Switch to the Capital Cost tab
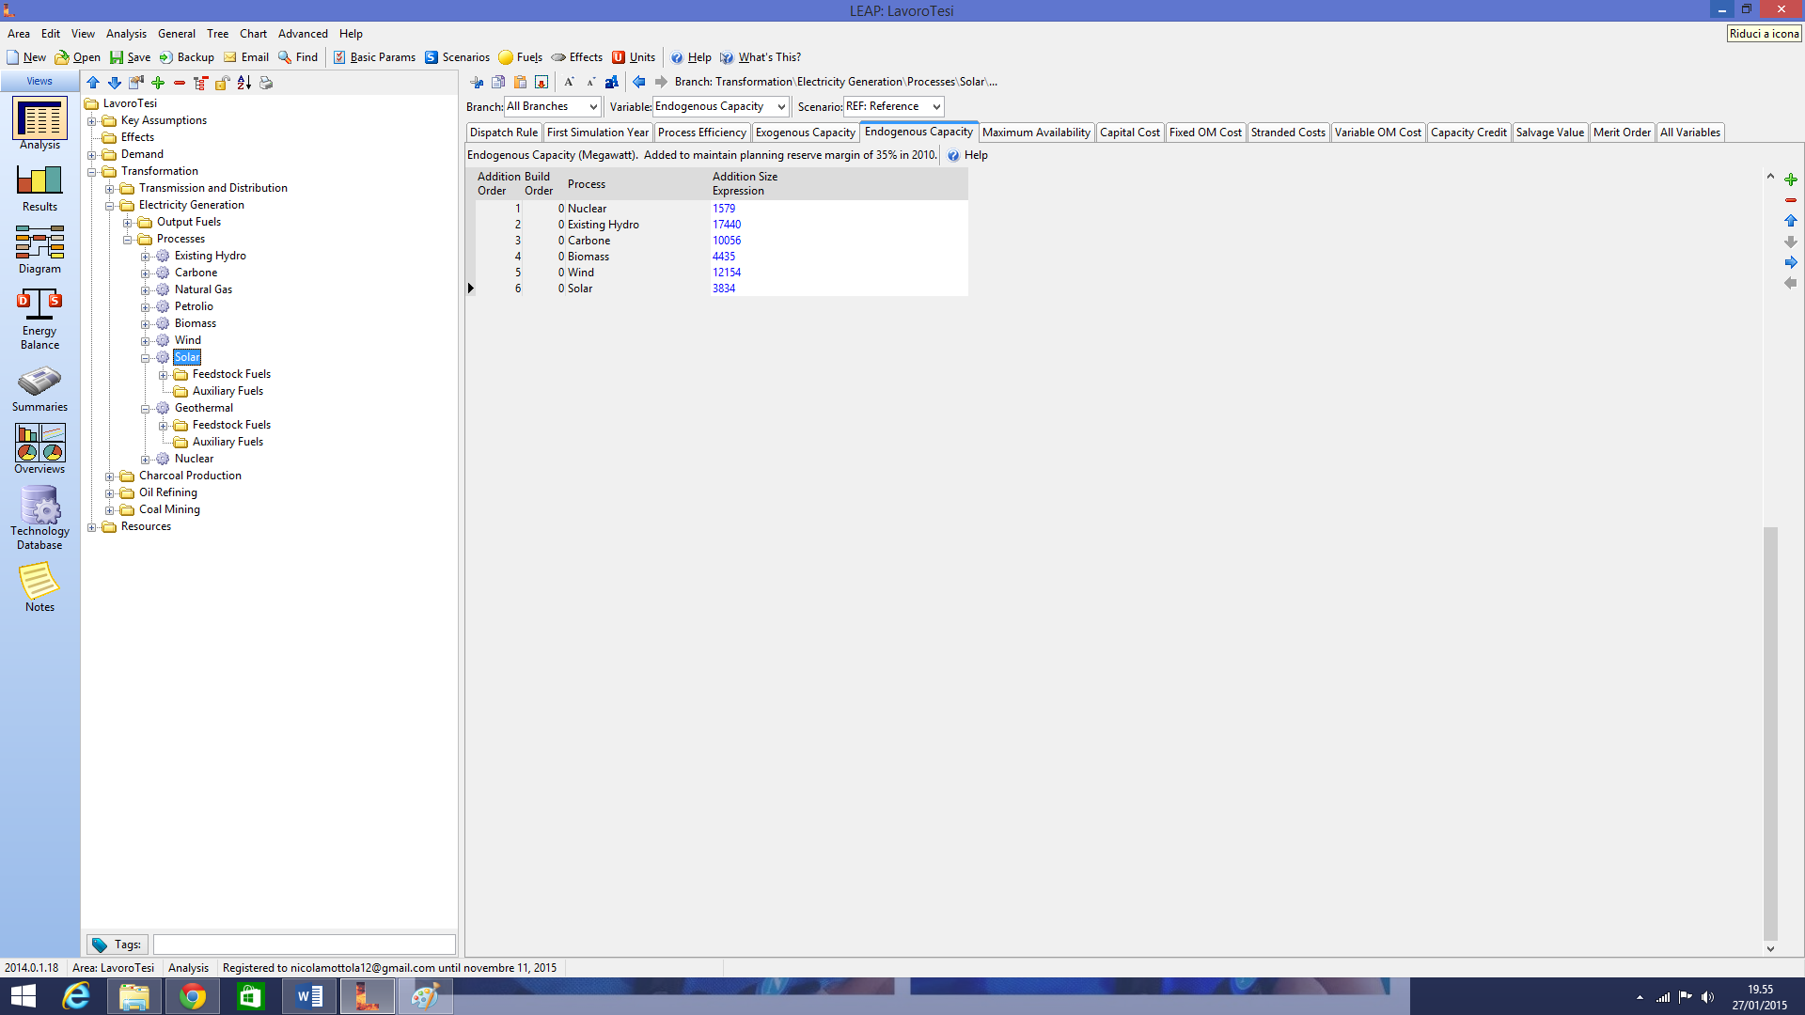This screenshot has width=1805, height=1015. coord(1129,133)
